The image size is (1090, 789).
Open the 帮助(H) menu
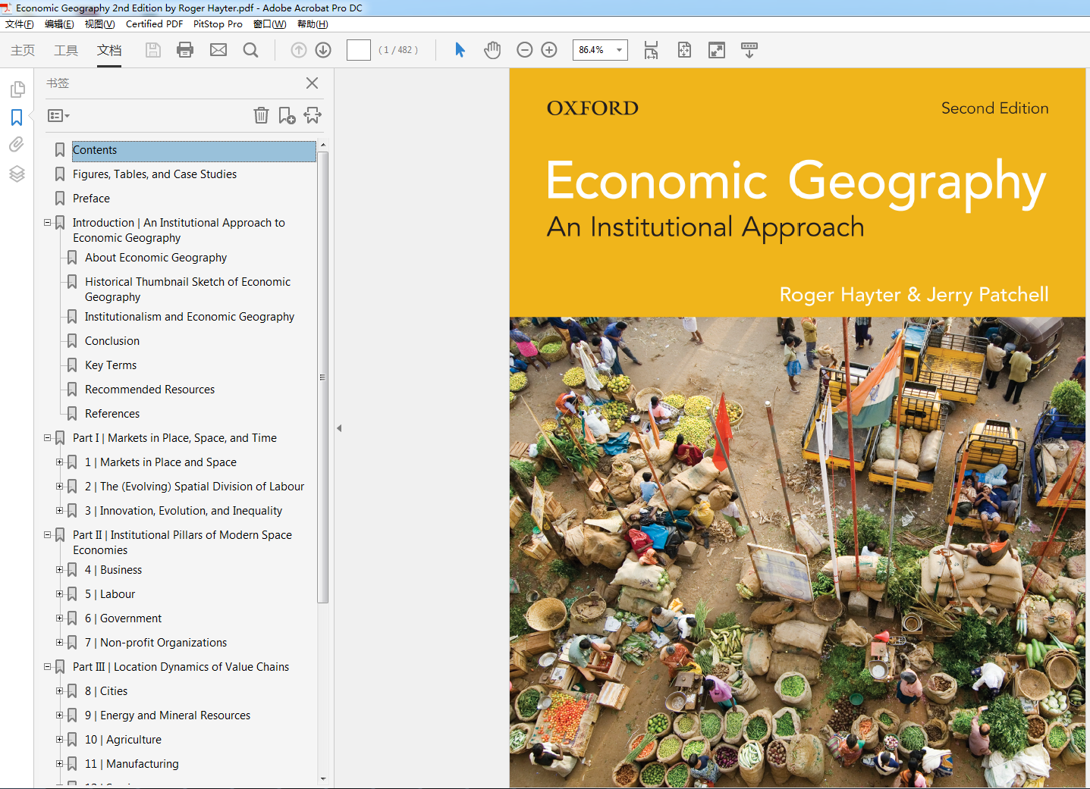click(313, 24)
